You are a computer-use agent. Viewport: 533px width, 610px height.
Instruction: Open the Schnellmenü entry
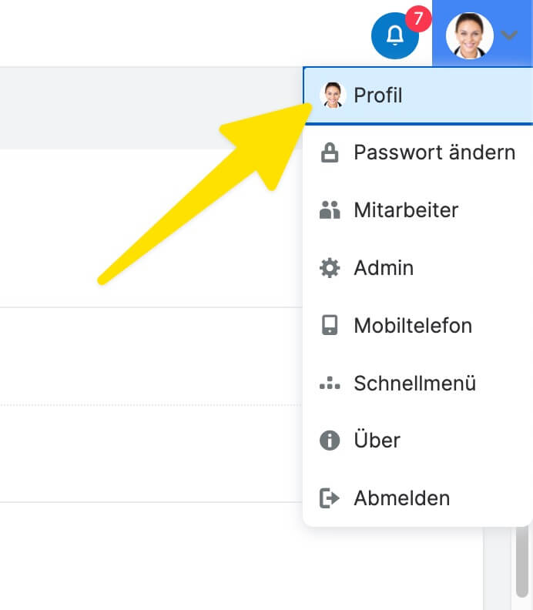coord(414,383)
